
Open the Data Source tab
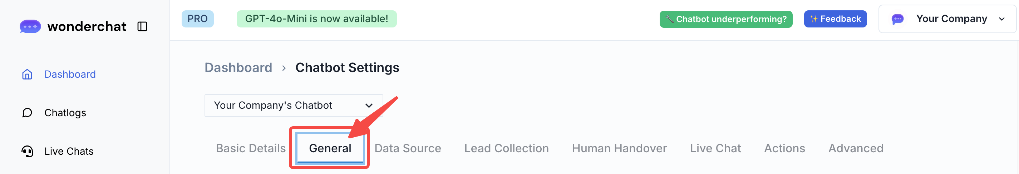tap(408, 148)
